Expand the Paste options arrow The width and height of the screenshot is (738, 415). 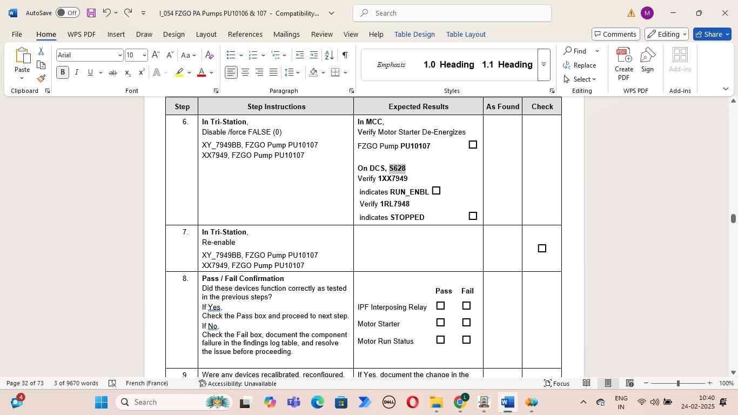pos(22,78)
